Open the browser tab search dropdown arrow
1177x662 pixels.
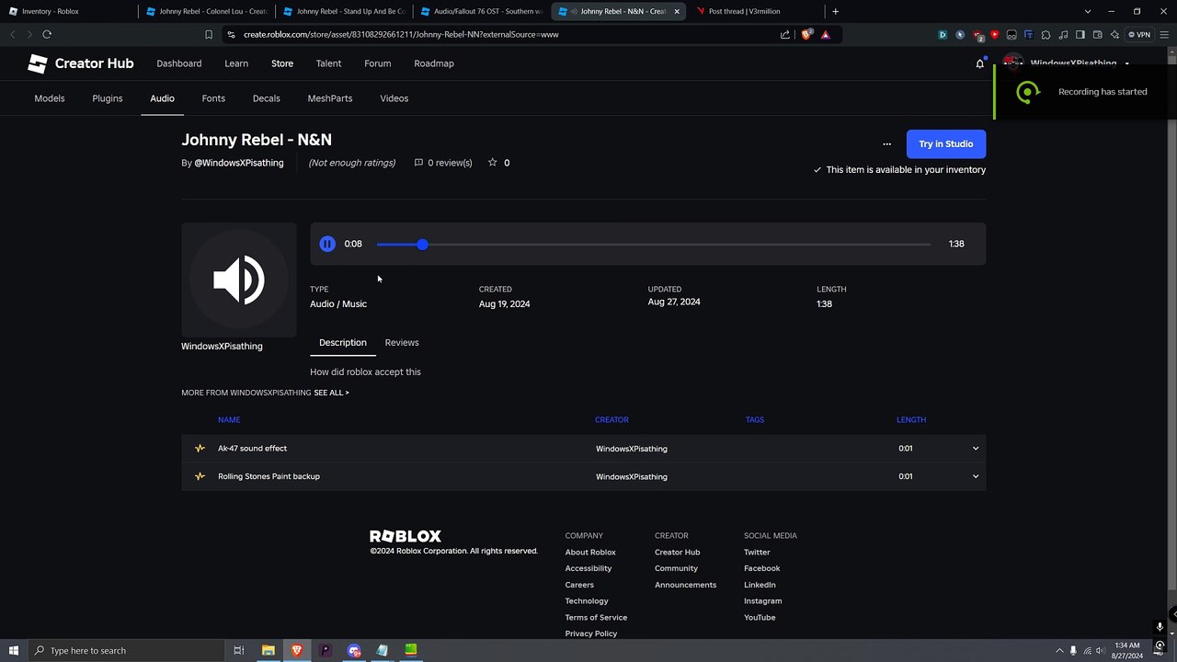(x=1088, y=11)
